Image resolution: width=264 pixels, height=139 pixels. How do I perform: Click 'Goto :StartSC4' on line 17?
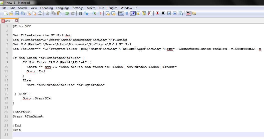pyautogui.click(x=37, y=98)
